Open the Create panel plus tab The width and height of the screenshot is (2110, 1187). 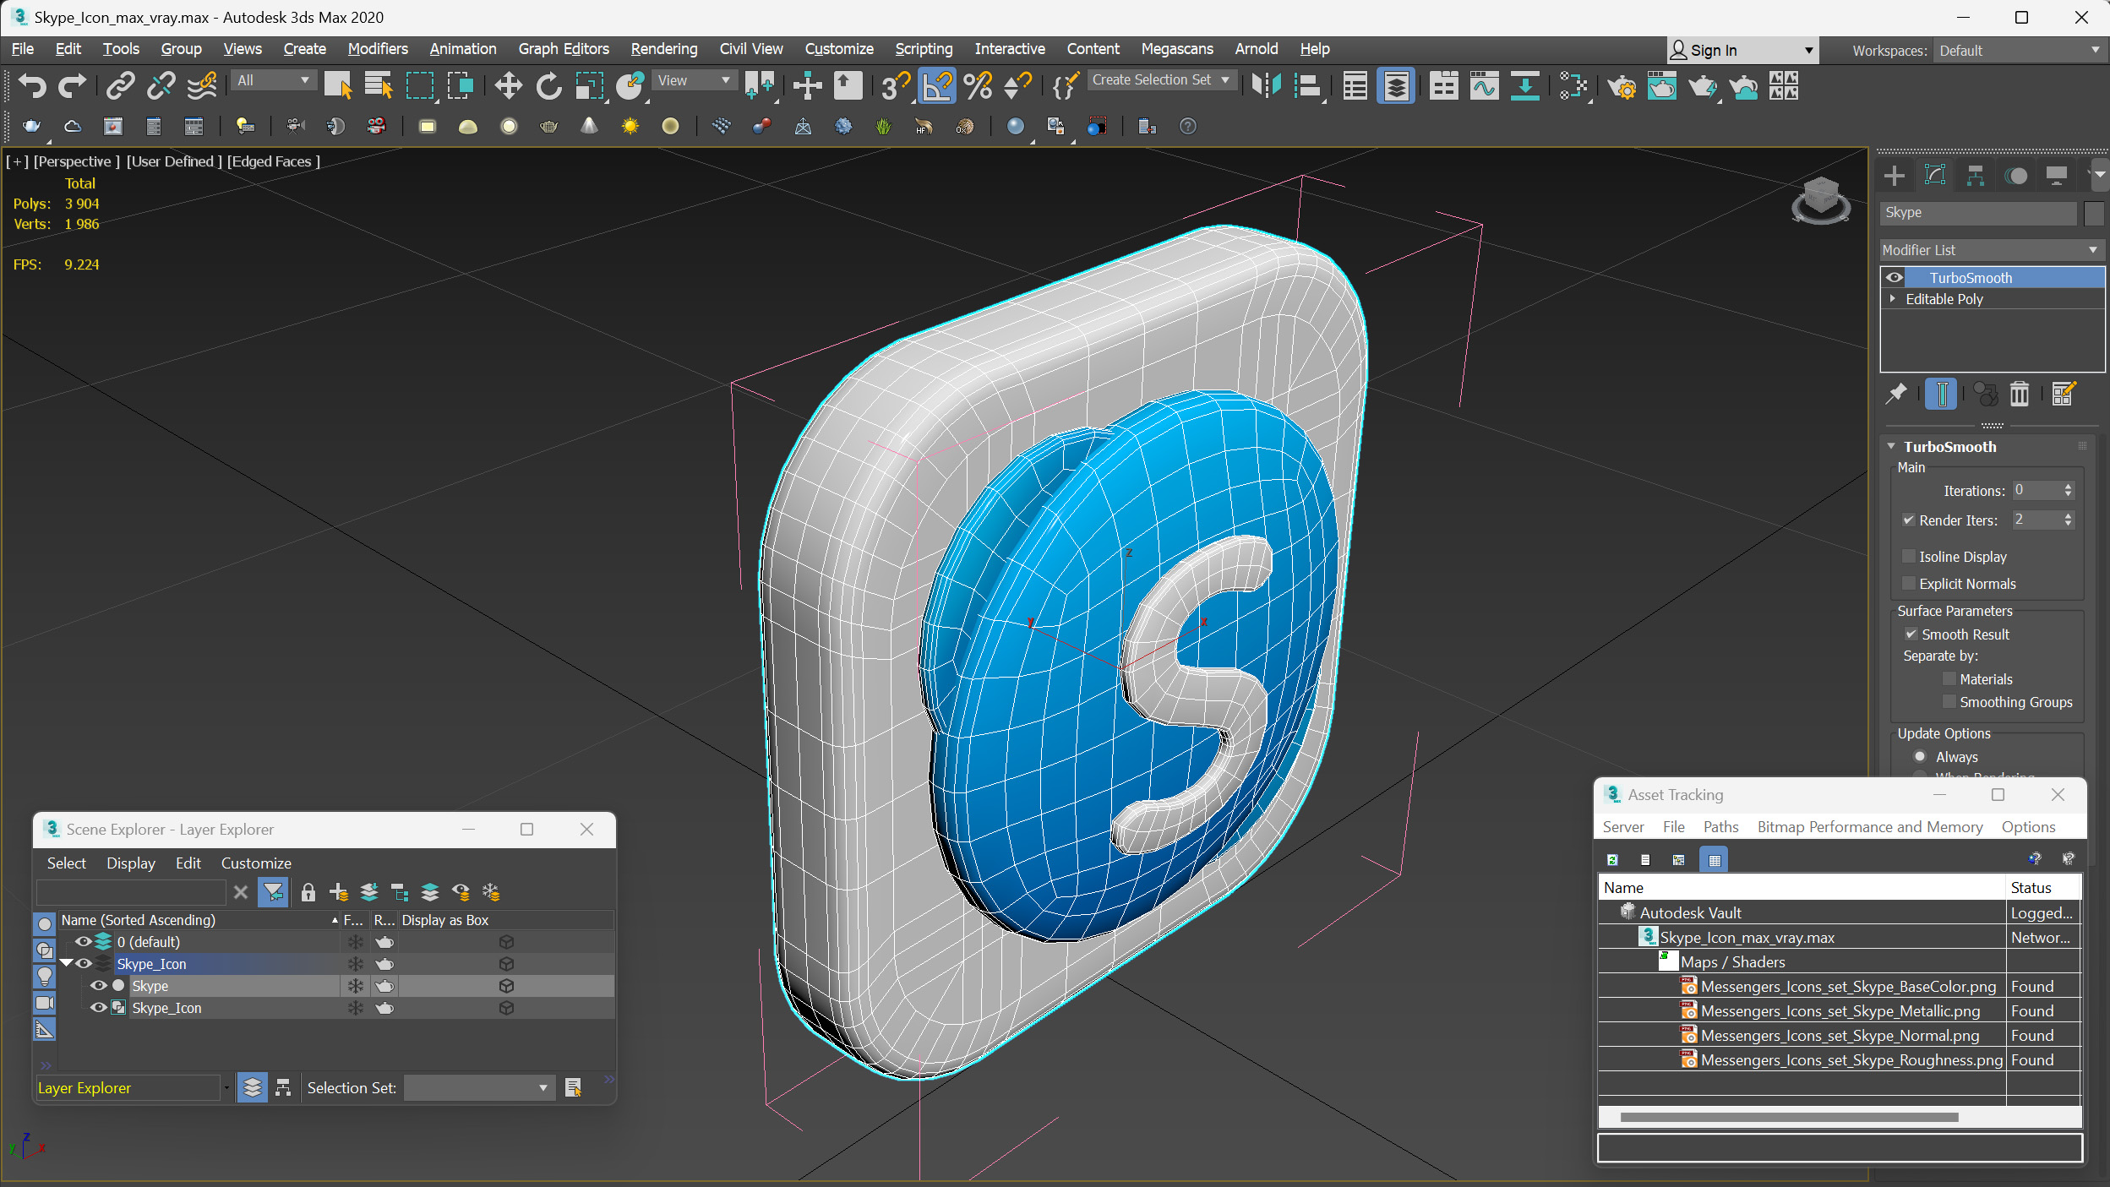pos(1895,176)
